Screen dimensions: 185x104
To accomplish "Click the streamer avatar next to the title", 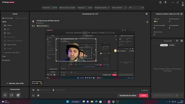I will click(x=33, y=22).
